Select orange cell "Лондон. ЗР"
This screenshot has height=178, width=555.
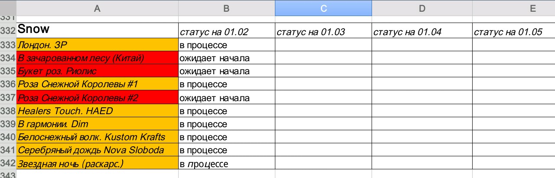pyautogui.click(x=97, y=45)
